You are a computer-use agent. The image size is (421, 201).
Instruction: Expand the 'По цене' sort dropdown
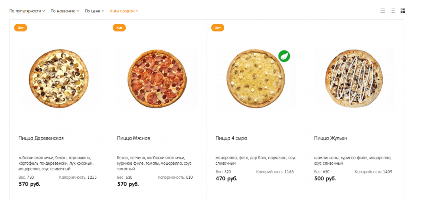[95, 11]
